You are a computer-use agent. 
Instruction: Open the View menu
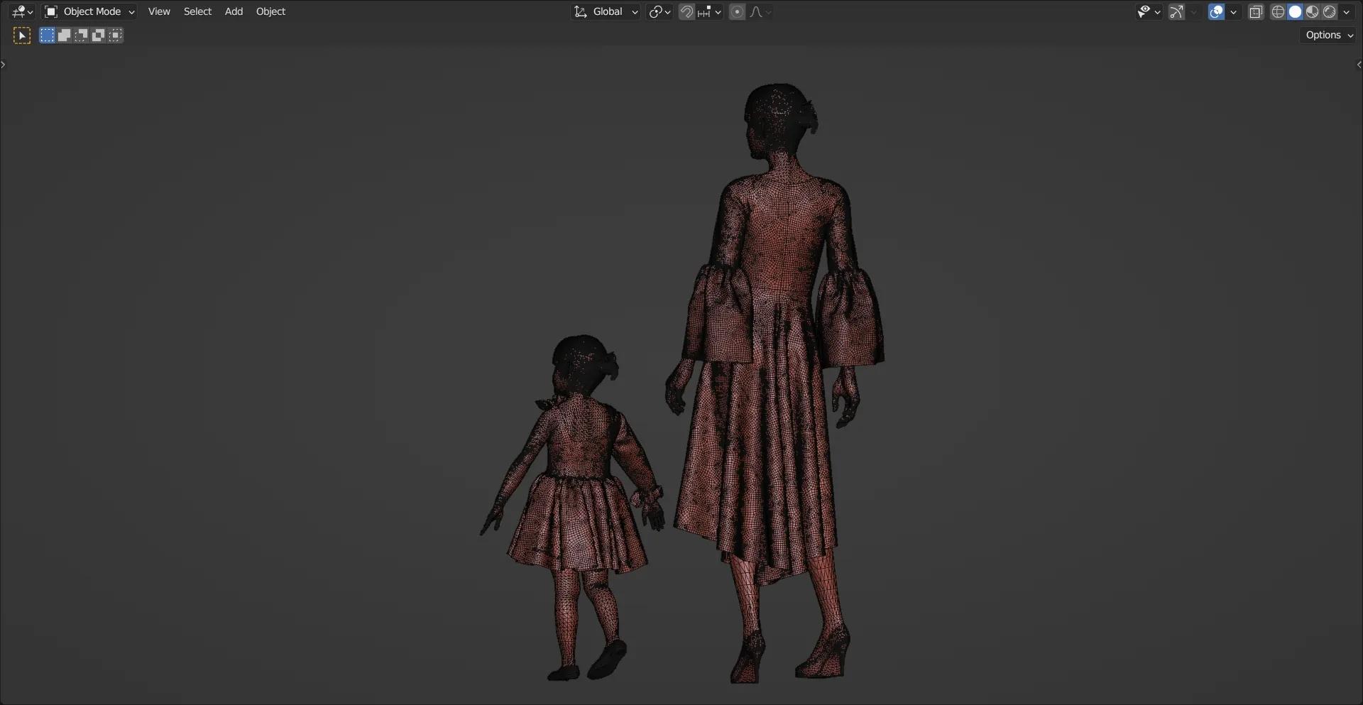[159, 11]
